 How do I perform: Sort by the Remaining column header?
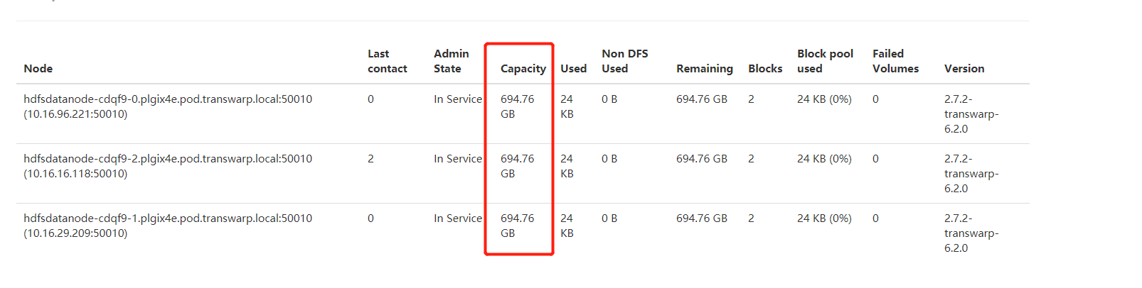point(704,69)
